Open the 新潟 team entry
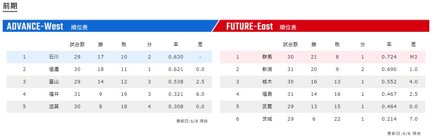 tap(267, 69)
